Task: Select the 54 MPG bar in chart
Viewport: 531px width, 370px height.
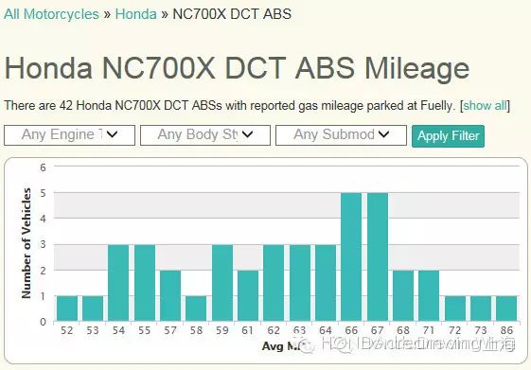Action: click(x=118, y=283)
